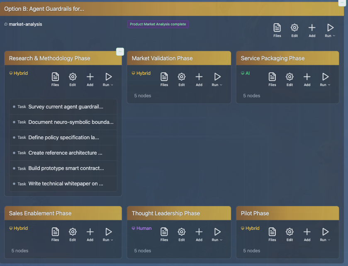Open Files in Service Packaging Phase
The height and width of the screenshot is (266, 348).
pyautogui.click(x=272, y=79)
